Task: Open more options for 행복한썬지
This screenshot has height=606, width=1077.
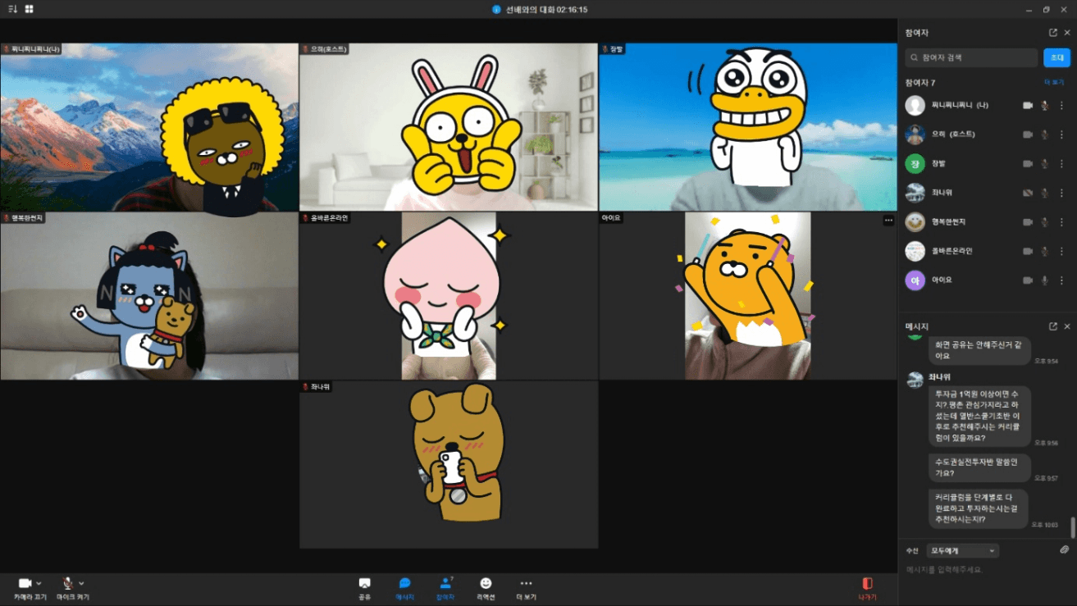Action: point(1061,222)
